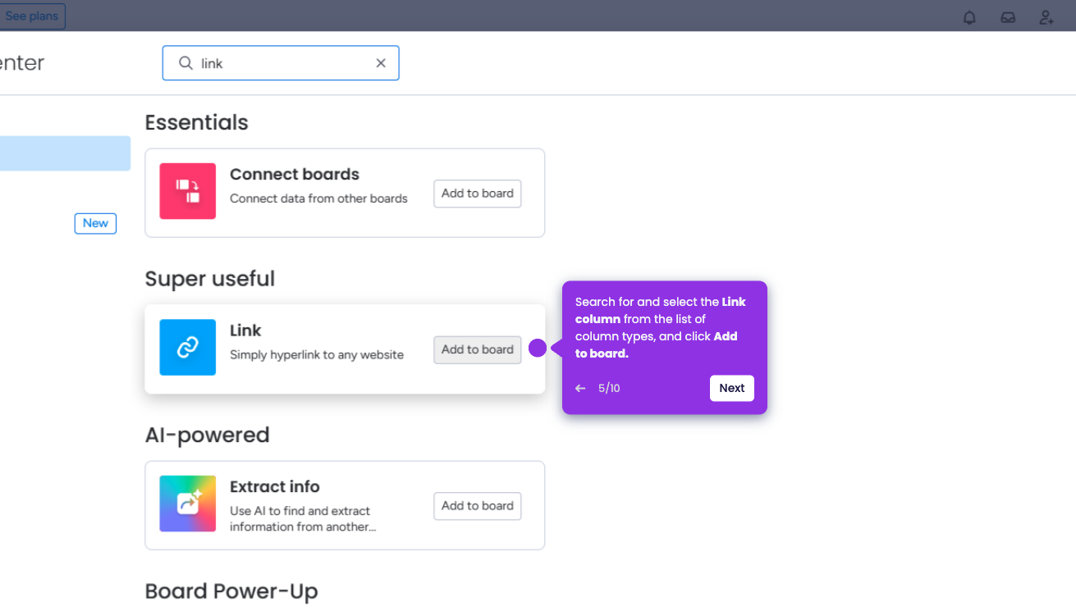Image resolution: width=1076 pixels, height=611 pixels.
Task: Click the 5/10 step counter
Action: pyautogui.click(x=609, y=389)
